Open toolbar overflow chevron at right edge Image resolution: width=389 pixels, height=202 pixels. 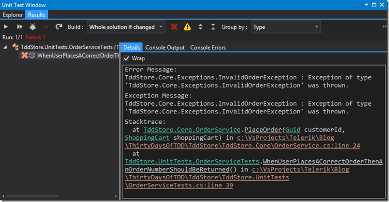(x=384, y=26)
